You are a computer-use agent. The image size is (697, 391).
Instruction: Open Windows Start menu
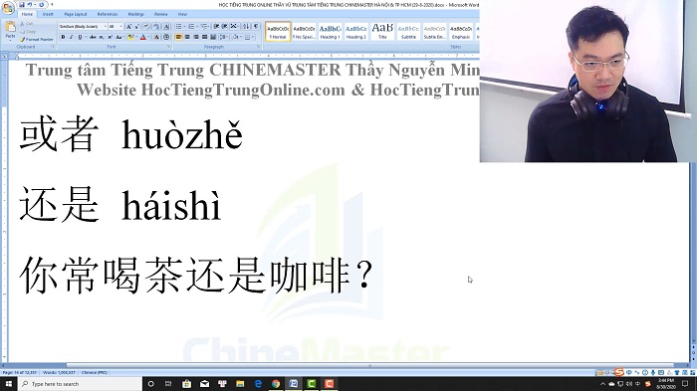(9, 384)
